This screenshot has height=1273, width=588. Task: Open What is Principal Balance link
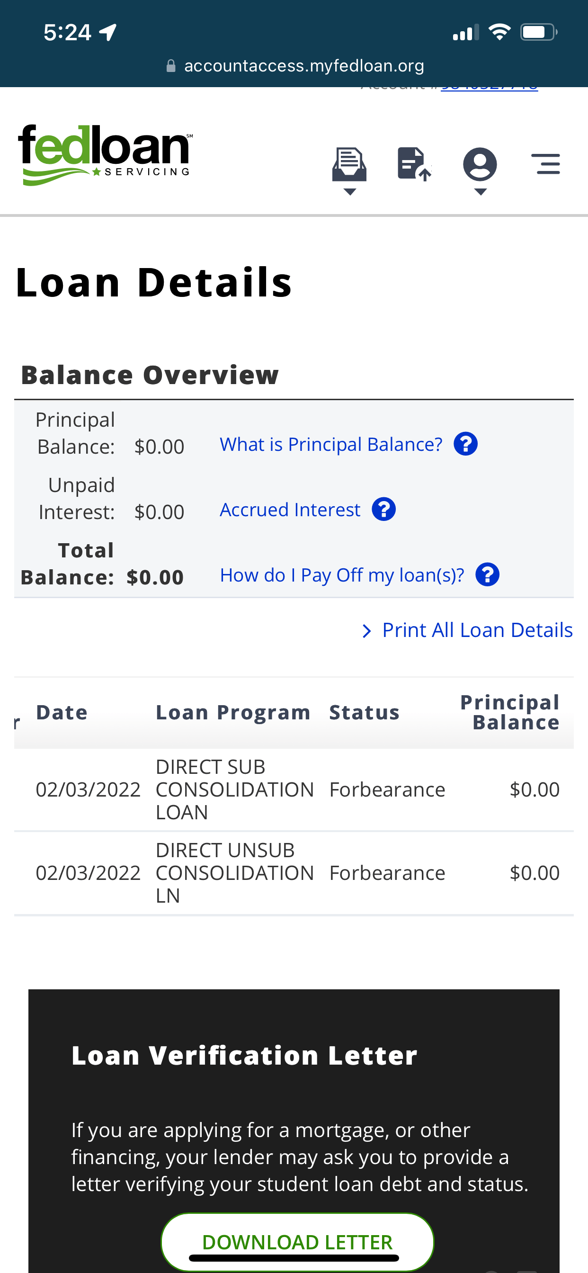[330, 444]
